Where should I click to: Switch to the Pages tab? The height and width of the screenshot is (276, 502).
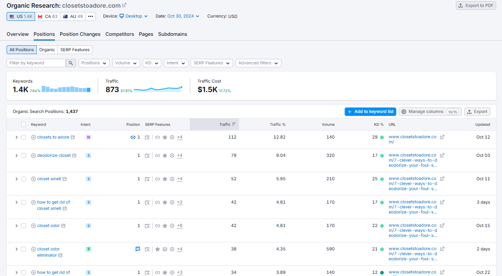click(146, 34)
